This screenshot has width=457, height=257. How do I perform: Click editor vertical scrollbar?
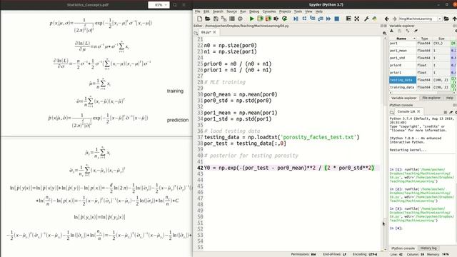384,143
